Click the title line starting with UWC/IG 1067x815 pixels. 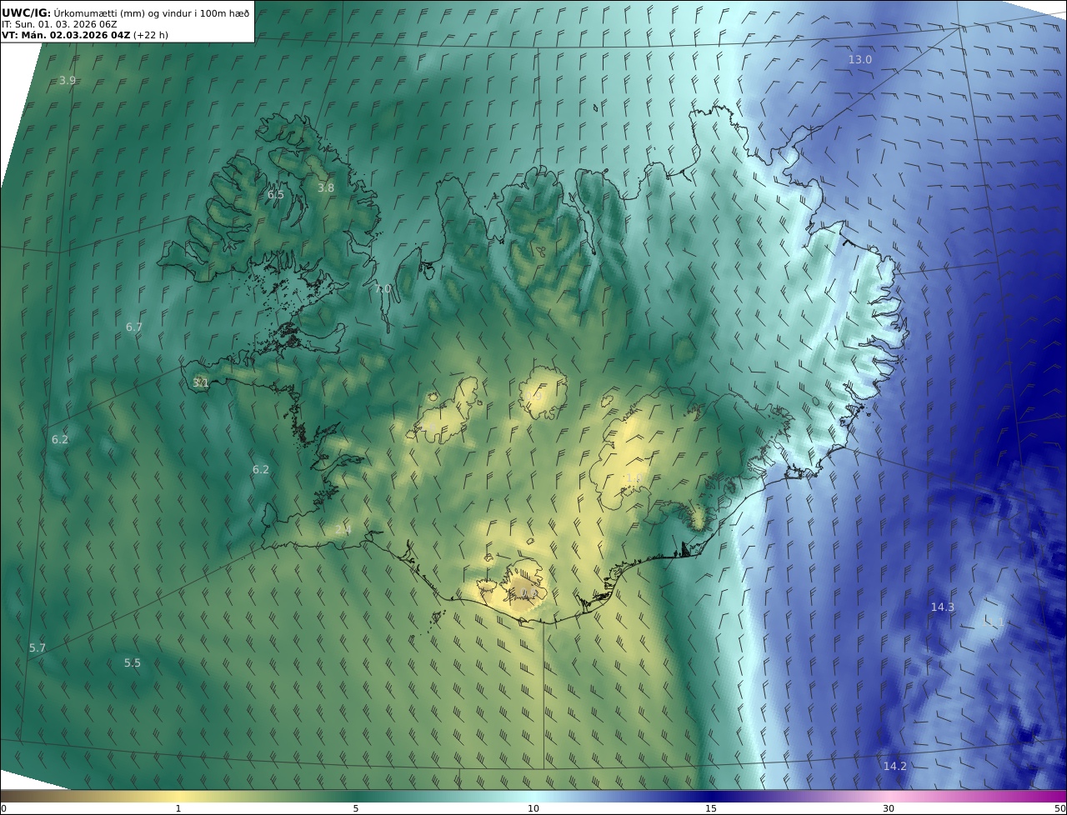tap(126, 12)
